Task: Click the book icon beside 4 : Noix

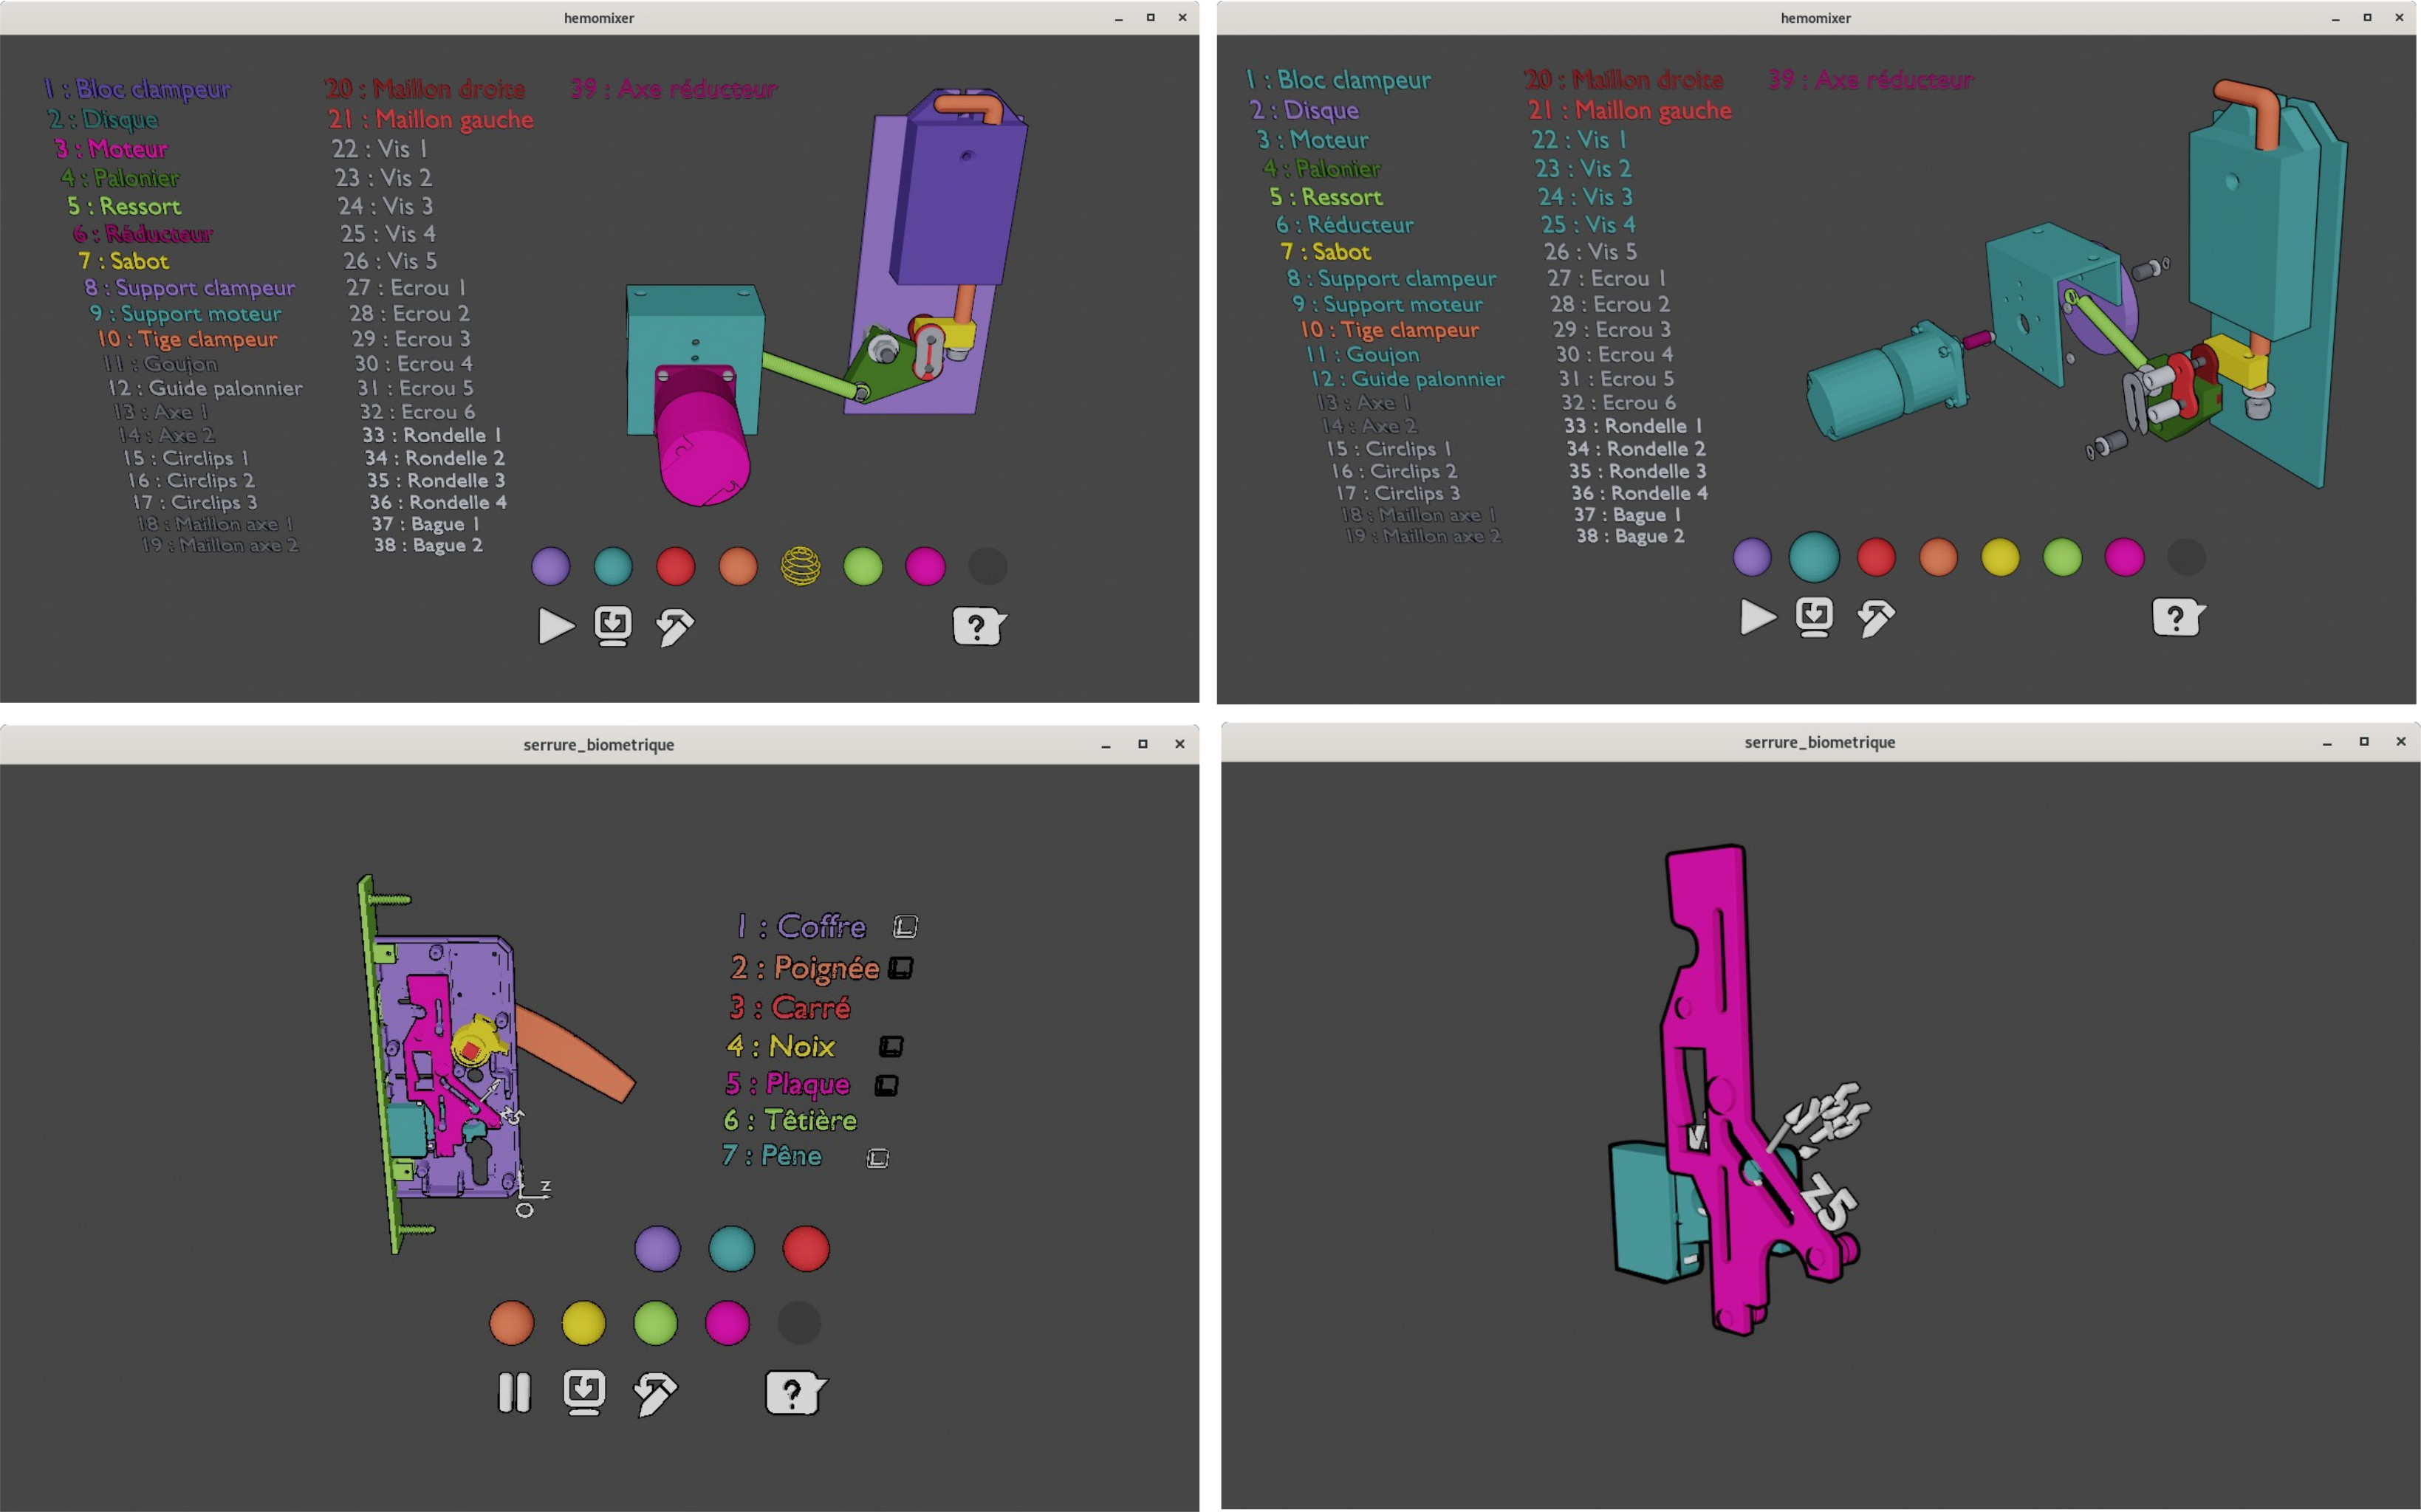Action: (x=891, y=1046)
